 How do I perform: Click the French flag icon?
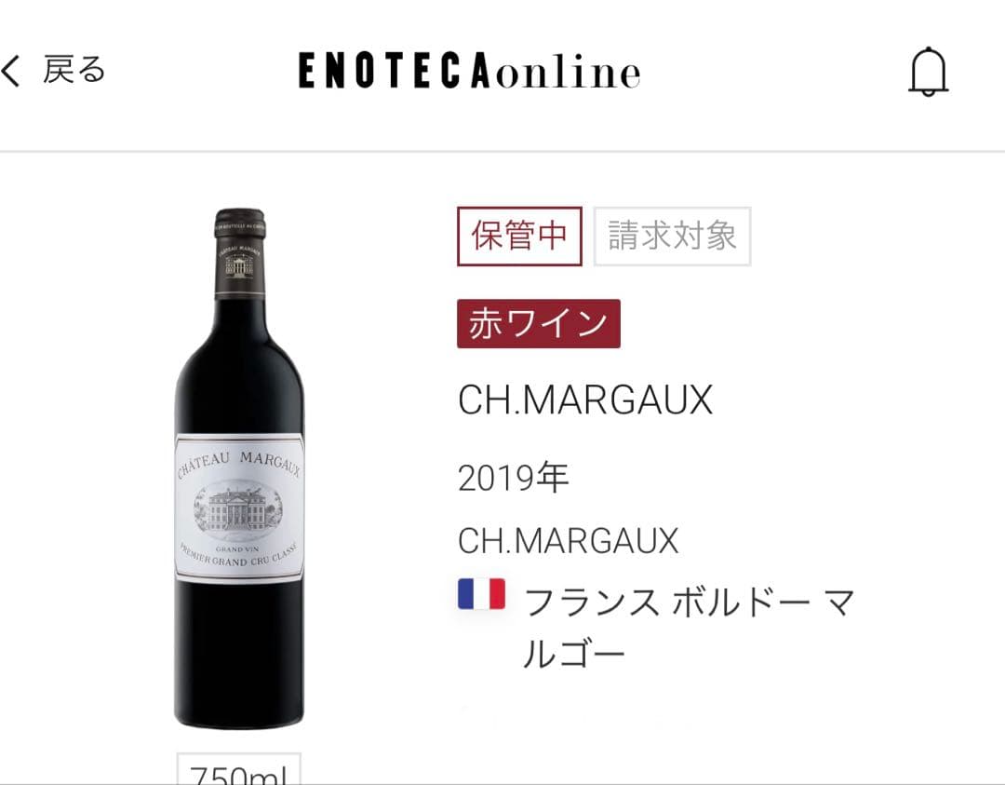(x=481, y=594)
